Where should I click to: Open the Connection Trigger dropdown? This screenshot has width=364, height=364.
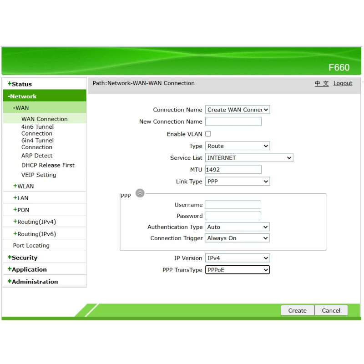pos(237,238)
